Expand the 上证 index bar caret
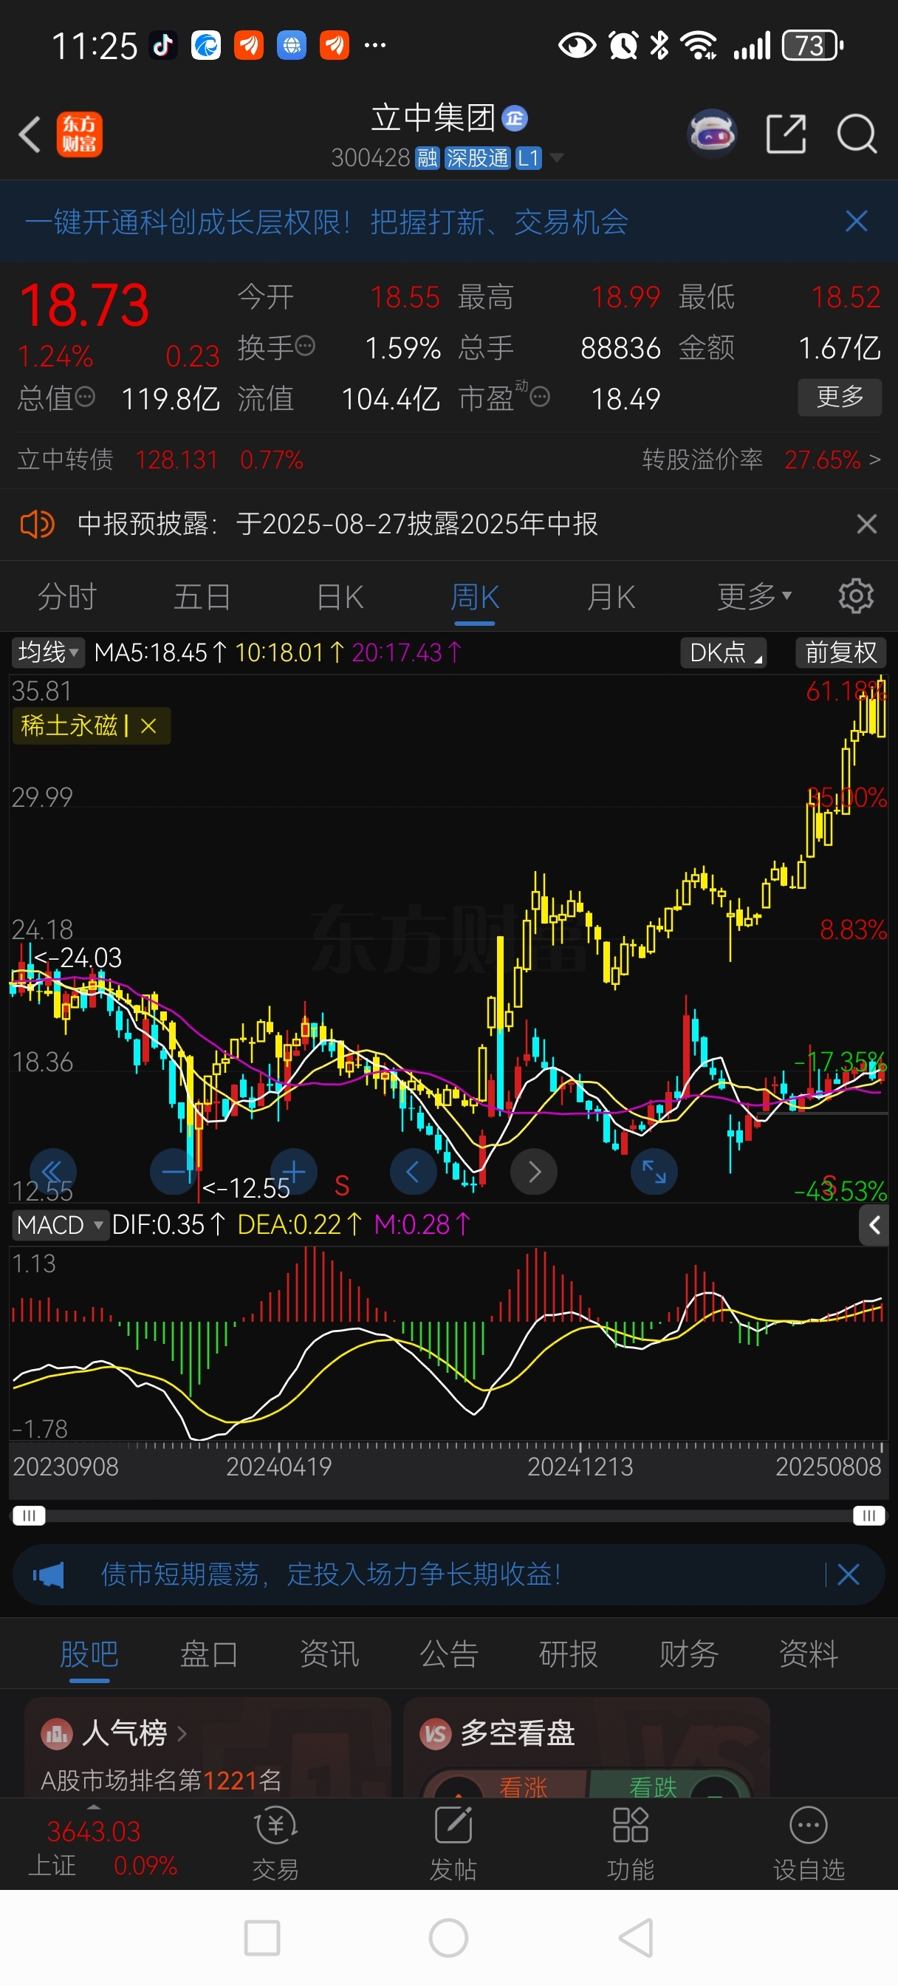The image size is (898, 1986). click(94, 1807)
